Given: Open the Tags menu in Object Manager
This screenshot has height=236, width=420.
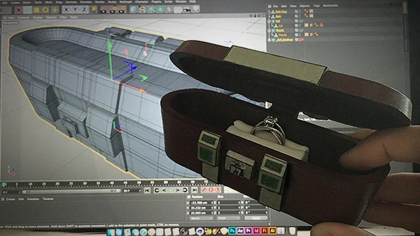Looking at the screenshot, I should click(317, 6).
